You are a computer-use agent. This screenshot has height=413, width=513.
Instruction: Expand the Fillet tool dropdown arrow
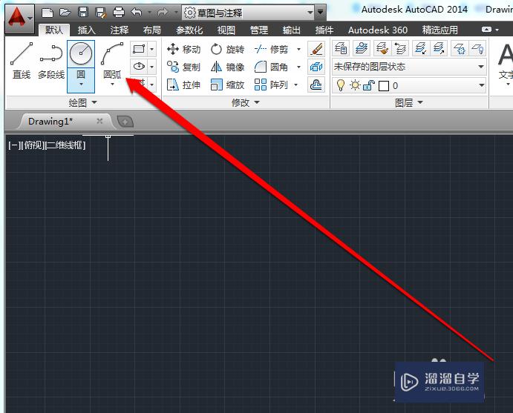point(298,67)
